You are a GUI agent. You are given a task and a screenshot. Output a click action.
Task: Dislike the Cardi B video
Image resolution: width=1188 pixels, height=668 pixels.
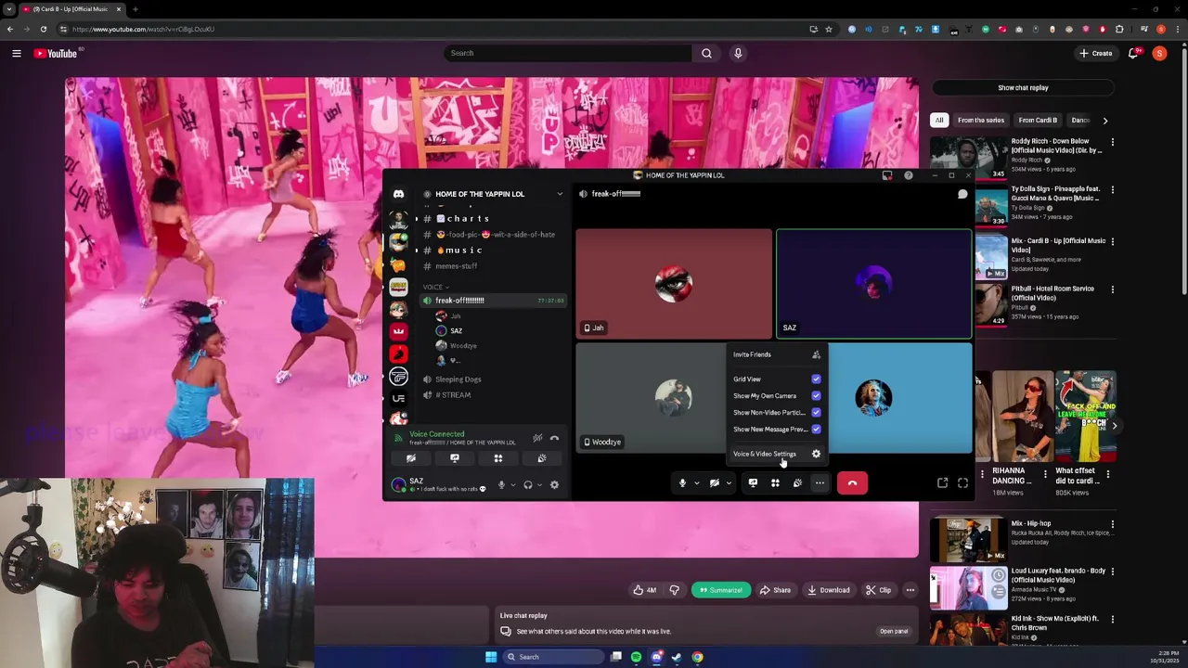pyautogui.click(x=675, y=590)
